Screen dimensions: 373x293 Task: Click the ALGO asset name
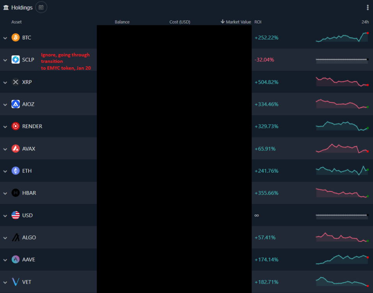coord(29,238)
